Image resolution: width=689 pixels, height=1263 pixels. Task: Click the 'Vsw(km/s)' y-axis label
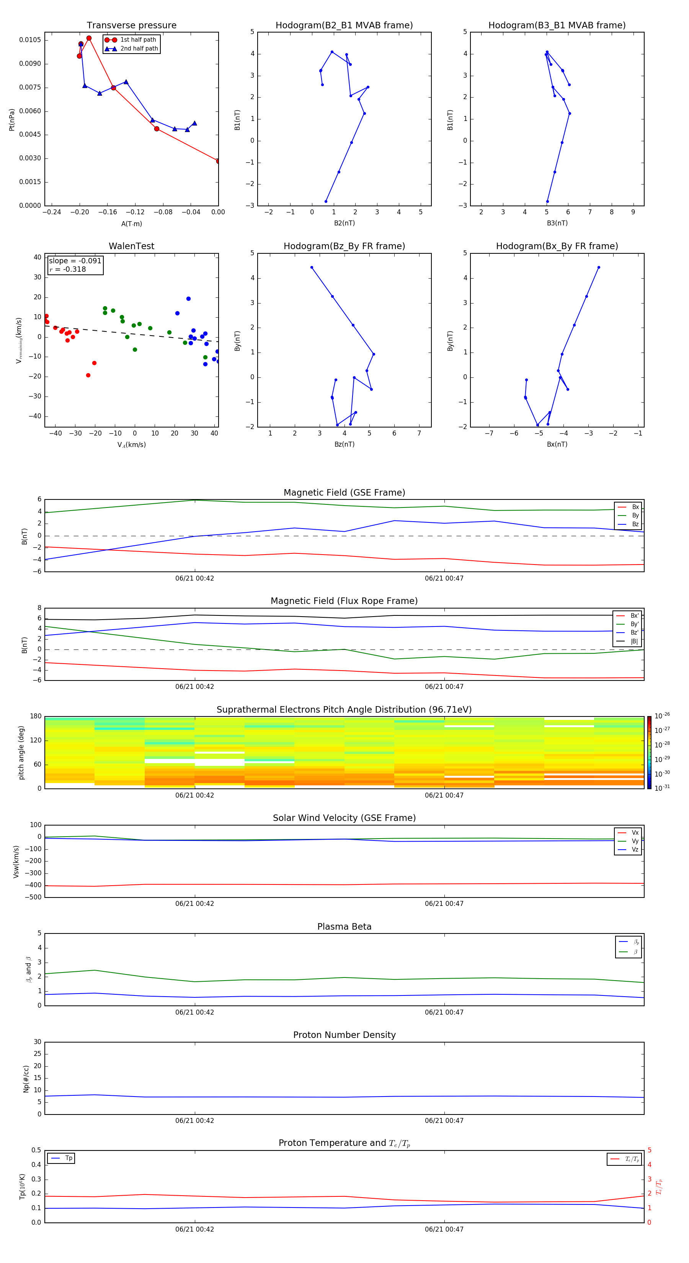click(x=16, y=862)
